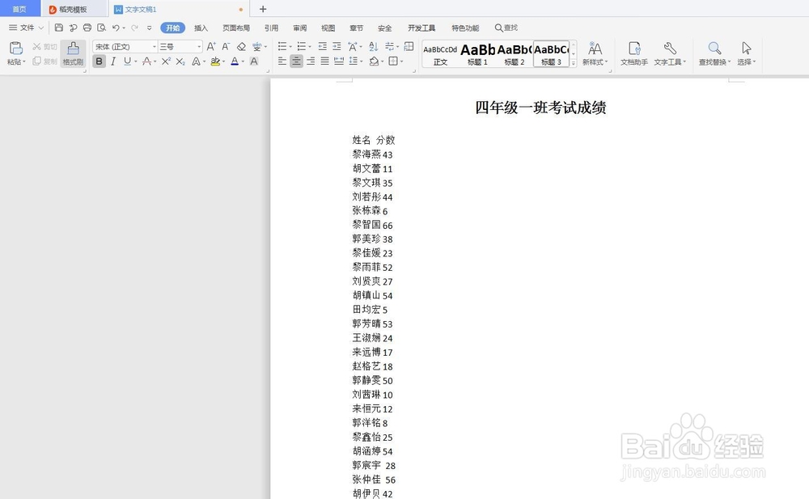The image size is (809, 499).
Task: Click the Align Left icon
Action: coord(282,61)
